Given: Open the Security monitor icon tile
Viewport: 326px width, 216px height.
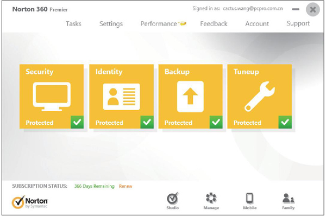Looking at the screenshot, I should tap(52, 97).
